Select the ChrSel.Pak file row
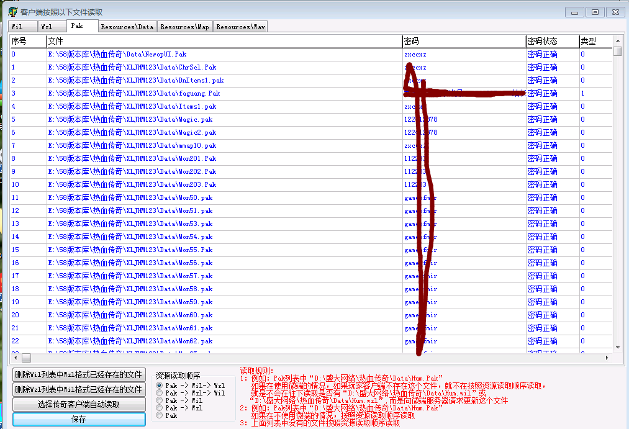Screen dimensions: 629x429 [x=311, y=67]
